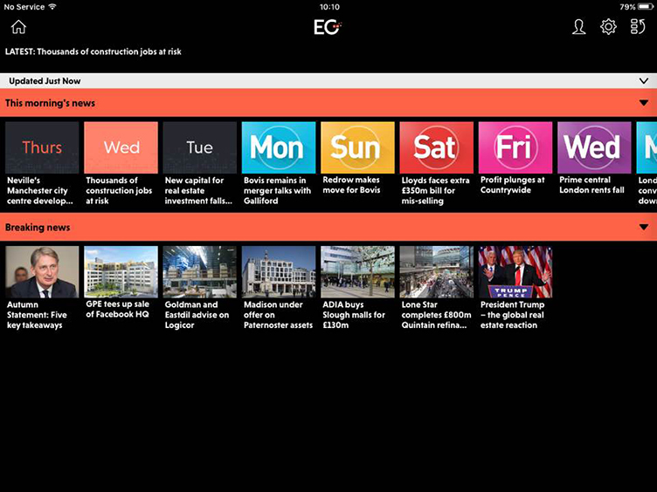This screenshot has width=657, height=492.
Task: Open the coral Wed news tile
Action: pyautogui.click(x=121, y=147)
